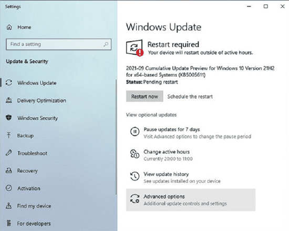The image size is (289, 231).
Task: Click the Windows Update sync arrows icon
Action: (x=9, y=83)
